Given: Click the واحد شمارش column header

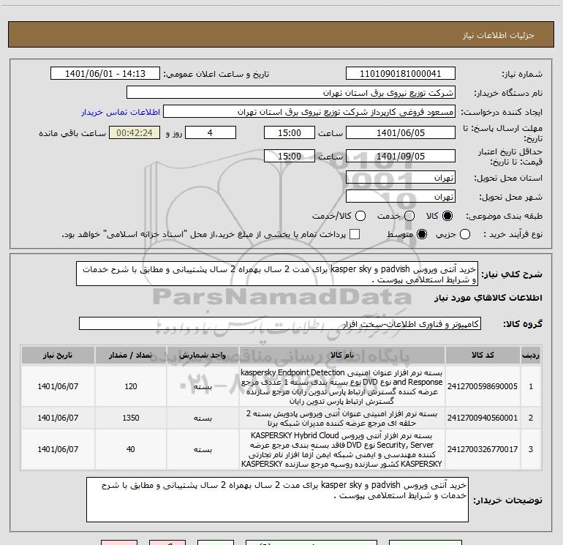Looking at the screenshot, I should pos(203,356).
